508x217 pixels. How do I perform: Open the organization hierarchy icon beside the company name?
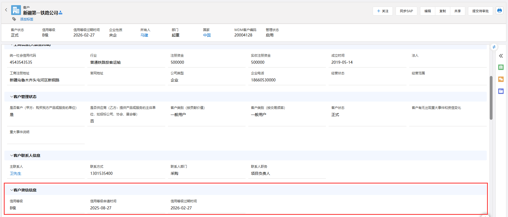pos(60,13)
